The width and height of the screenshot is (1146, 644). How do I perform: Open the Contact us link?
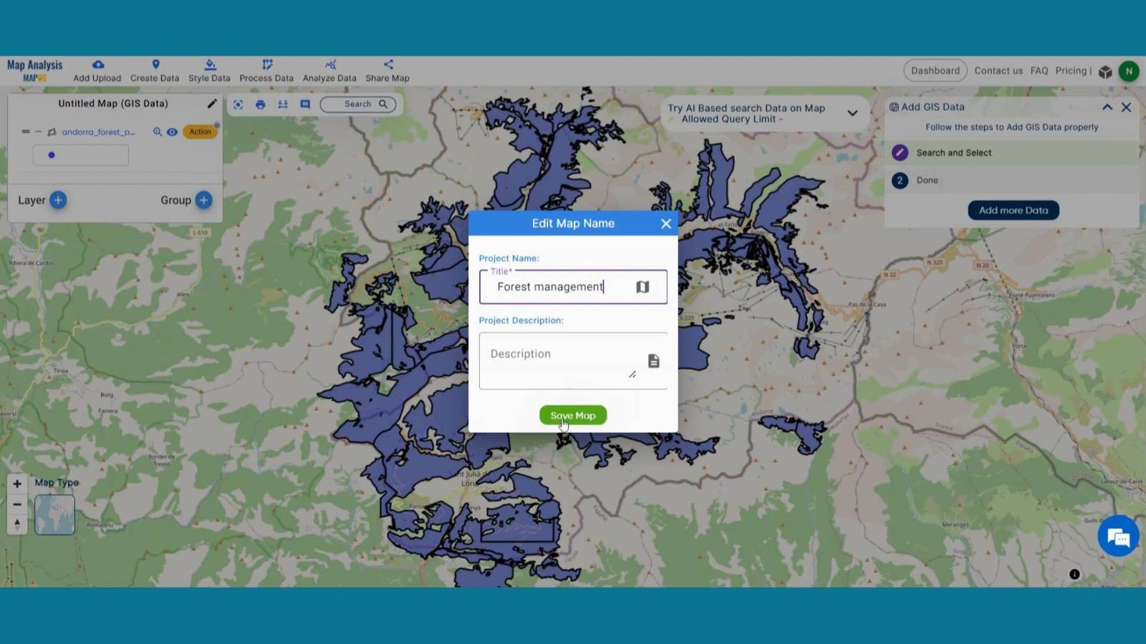pyautogui.click(x=998, y=71)
